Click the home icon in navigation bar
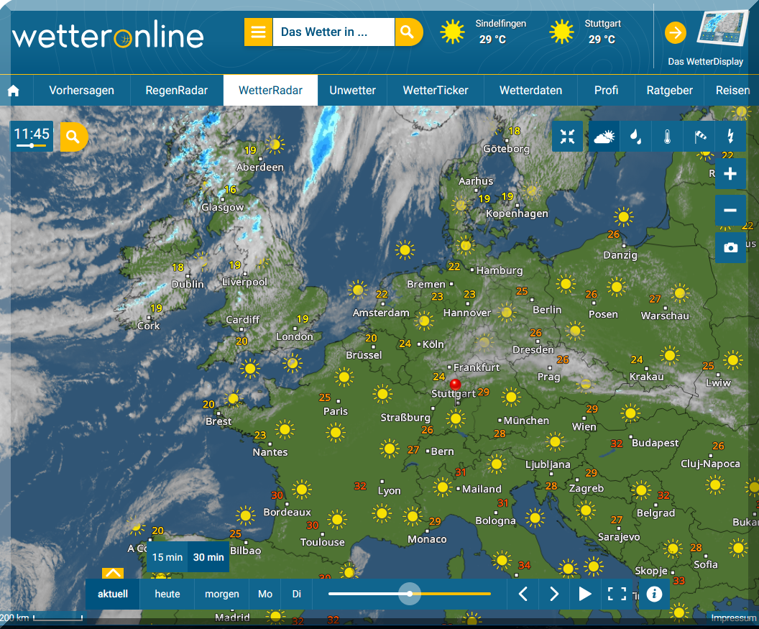This screenshot has width=759, height=629. (x=13, y=91)
